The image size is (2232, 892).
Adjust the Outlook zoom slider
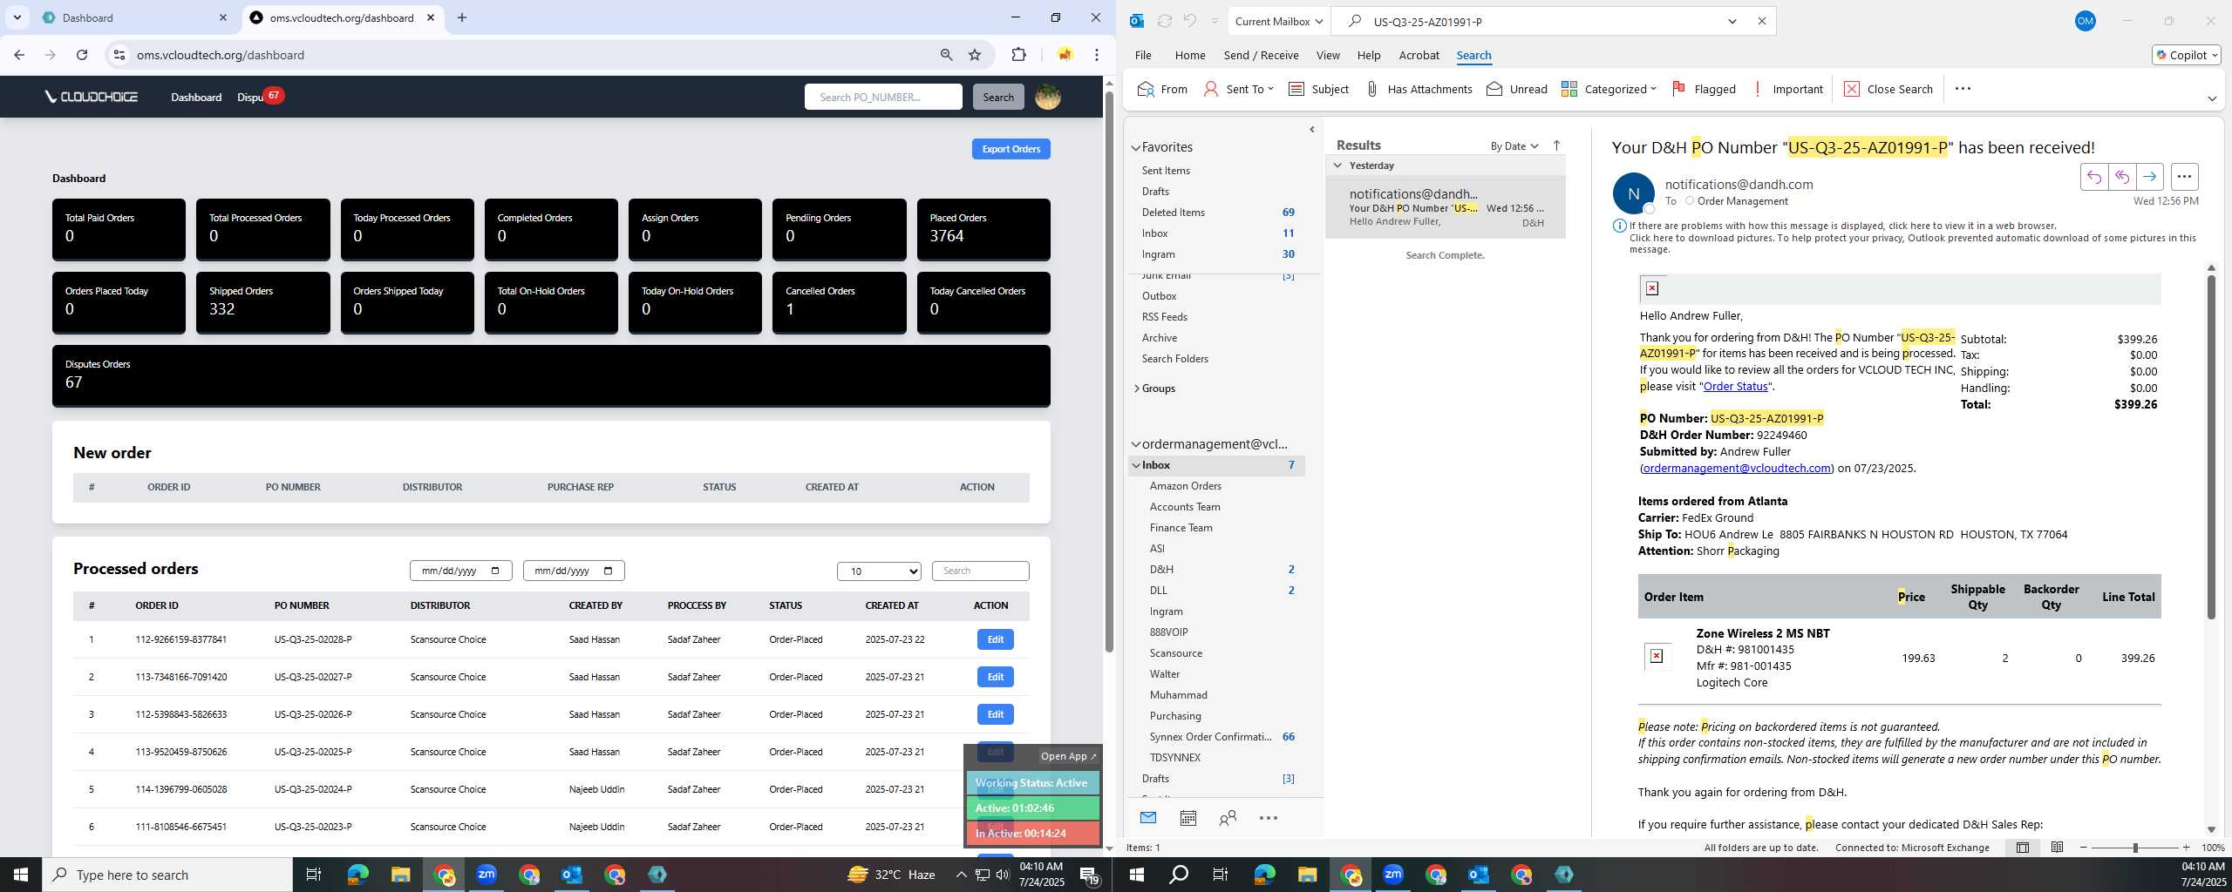click(2134, 848)
